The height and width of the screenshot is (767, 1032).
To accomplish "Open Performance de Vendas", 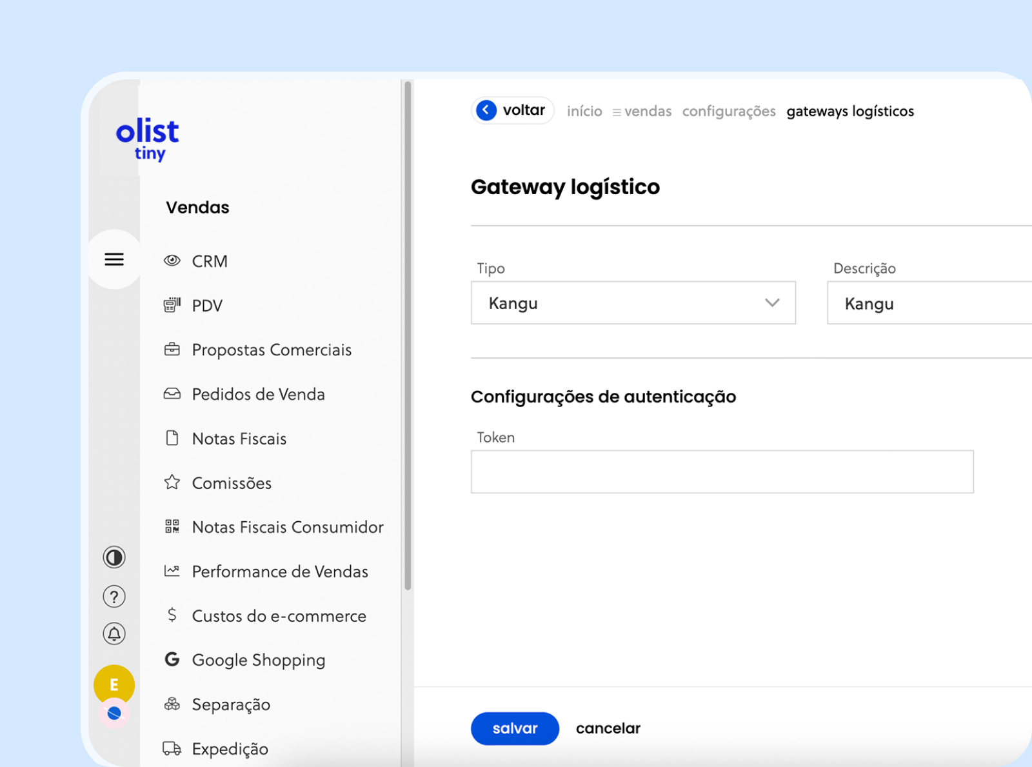I will [x=280, y=572].
